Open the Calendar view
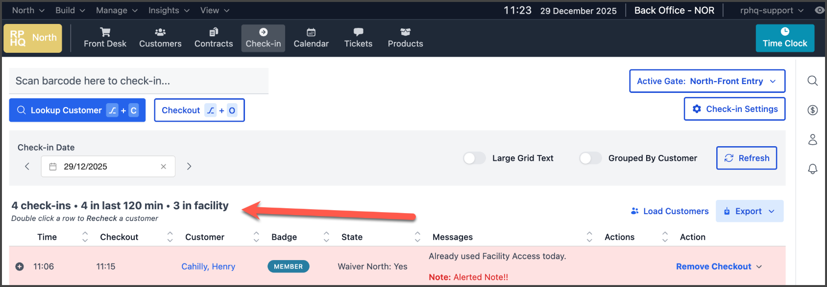Viewport: 827px width, 287px height. (311, 38)
